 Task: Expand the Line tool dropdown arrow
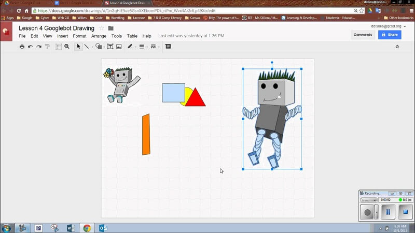[x=92, y=47]
